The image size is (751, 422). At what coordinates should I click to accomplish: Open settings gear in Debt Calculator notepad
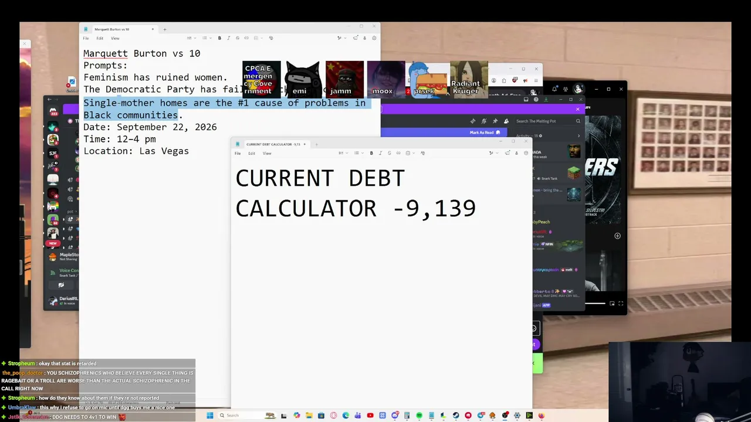tap(526, 153)
